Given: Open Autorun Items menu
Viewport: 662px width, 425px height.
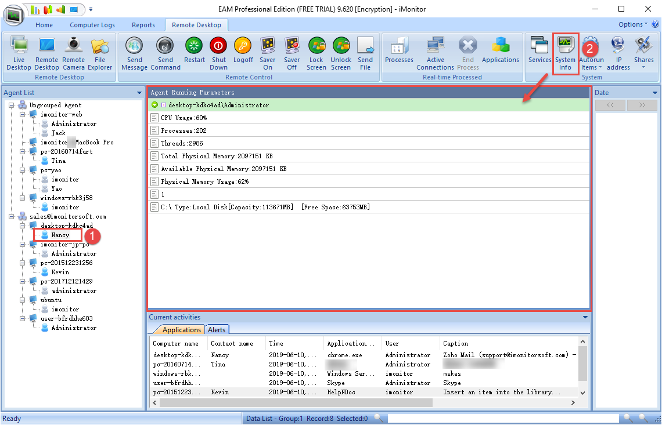Looking at the screenshot, I should pyautogui.click(x=591, y=53).
